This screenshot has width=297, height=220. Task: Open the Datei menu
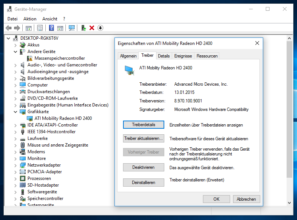coord(13,19)
